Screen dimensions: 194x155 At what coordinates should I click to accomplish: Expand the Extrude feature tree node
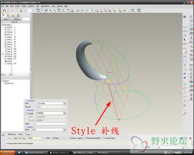[x=3, y=54]
